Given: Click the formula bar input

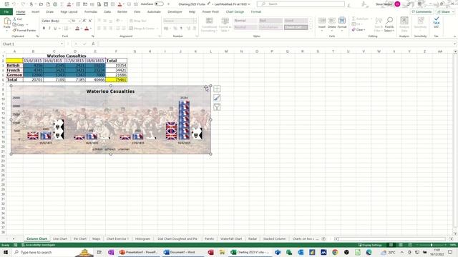Looking at the screenshot, I should pos(276,44).
